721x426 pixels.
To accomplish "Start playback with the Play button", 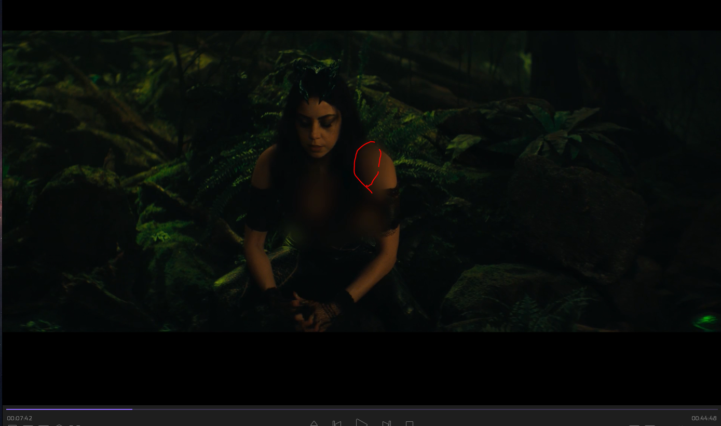I will (x=362, y=423).
